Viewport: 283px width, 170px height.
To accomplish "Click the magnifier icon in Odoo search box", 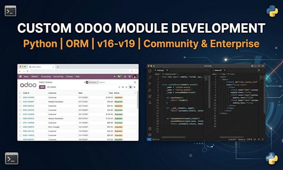I will click(135, 82).
